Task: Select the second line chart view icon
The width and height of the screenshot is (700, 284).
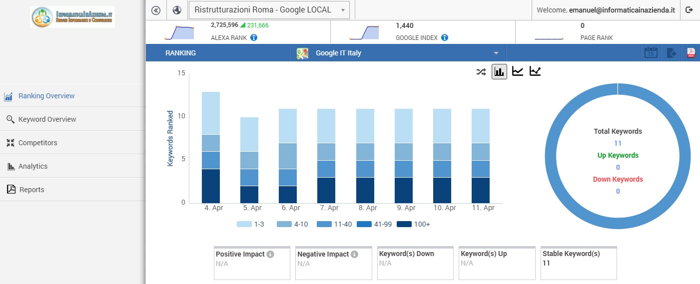Action: pyautogui.click(x=535, y=71)
